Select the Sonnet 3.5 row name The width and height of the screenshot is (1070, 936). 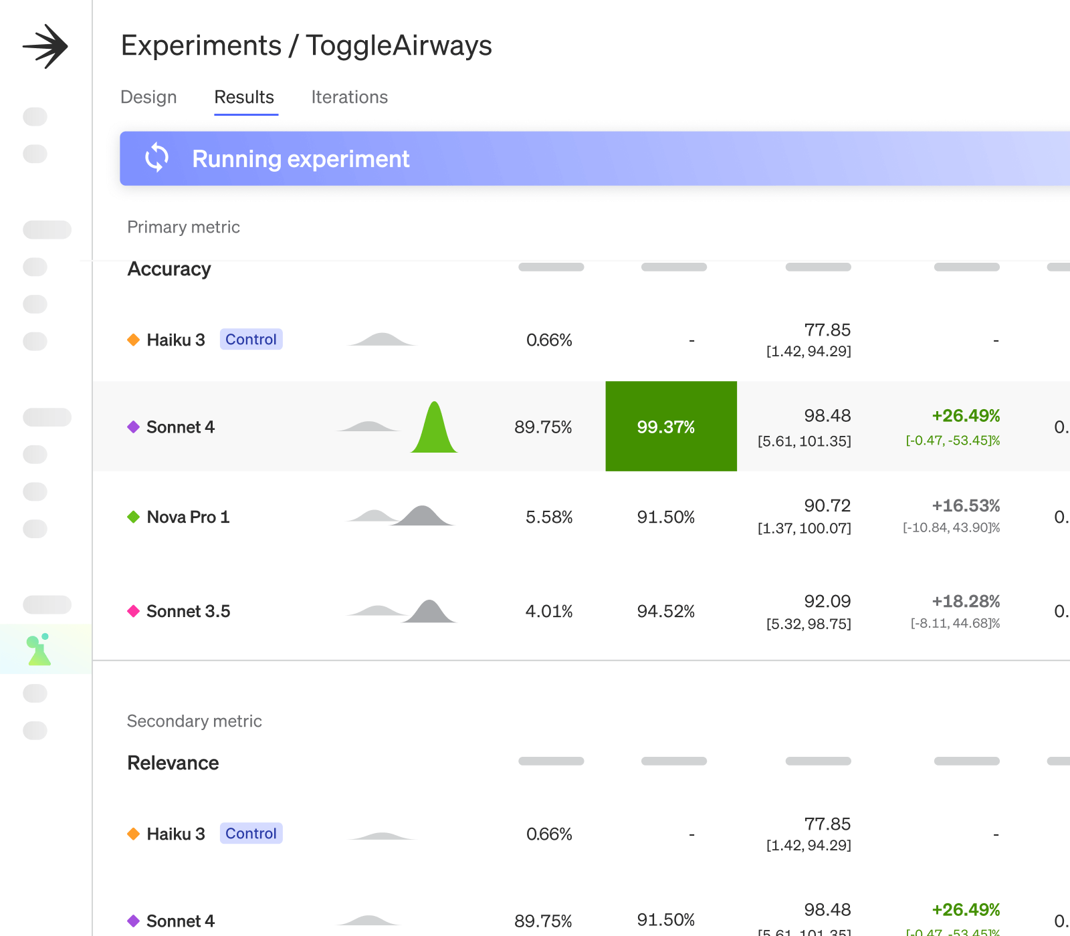point(188,611)
